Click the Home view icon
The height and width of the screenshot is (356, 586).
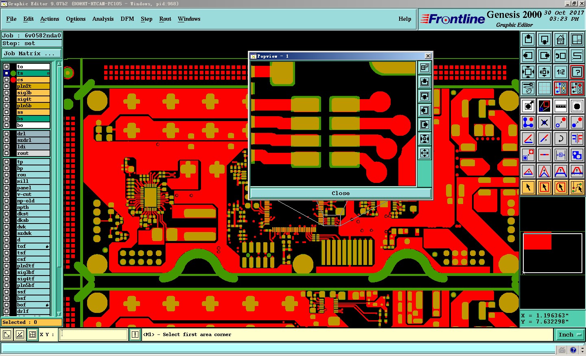561,39
